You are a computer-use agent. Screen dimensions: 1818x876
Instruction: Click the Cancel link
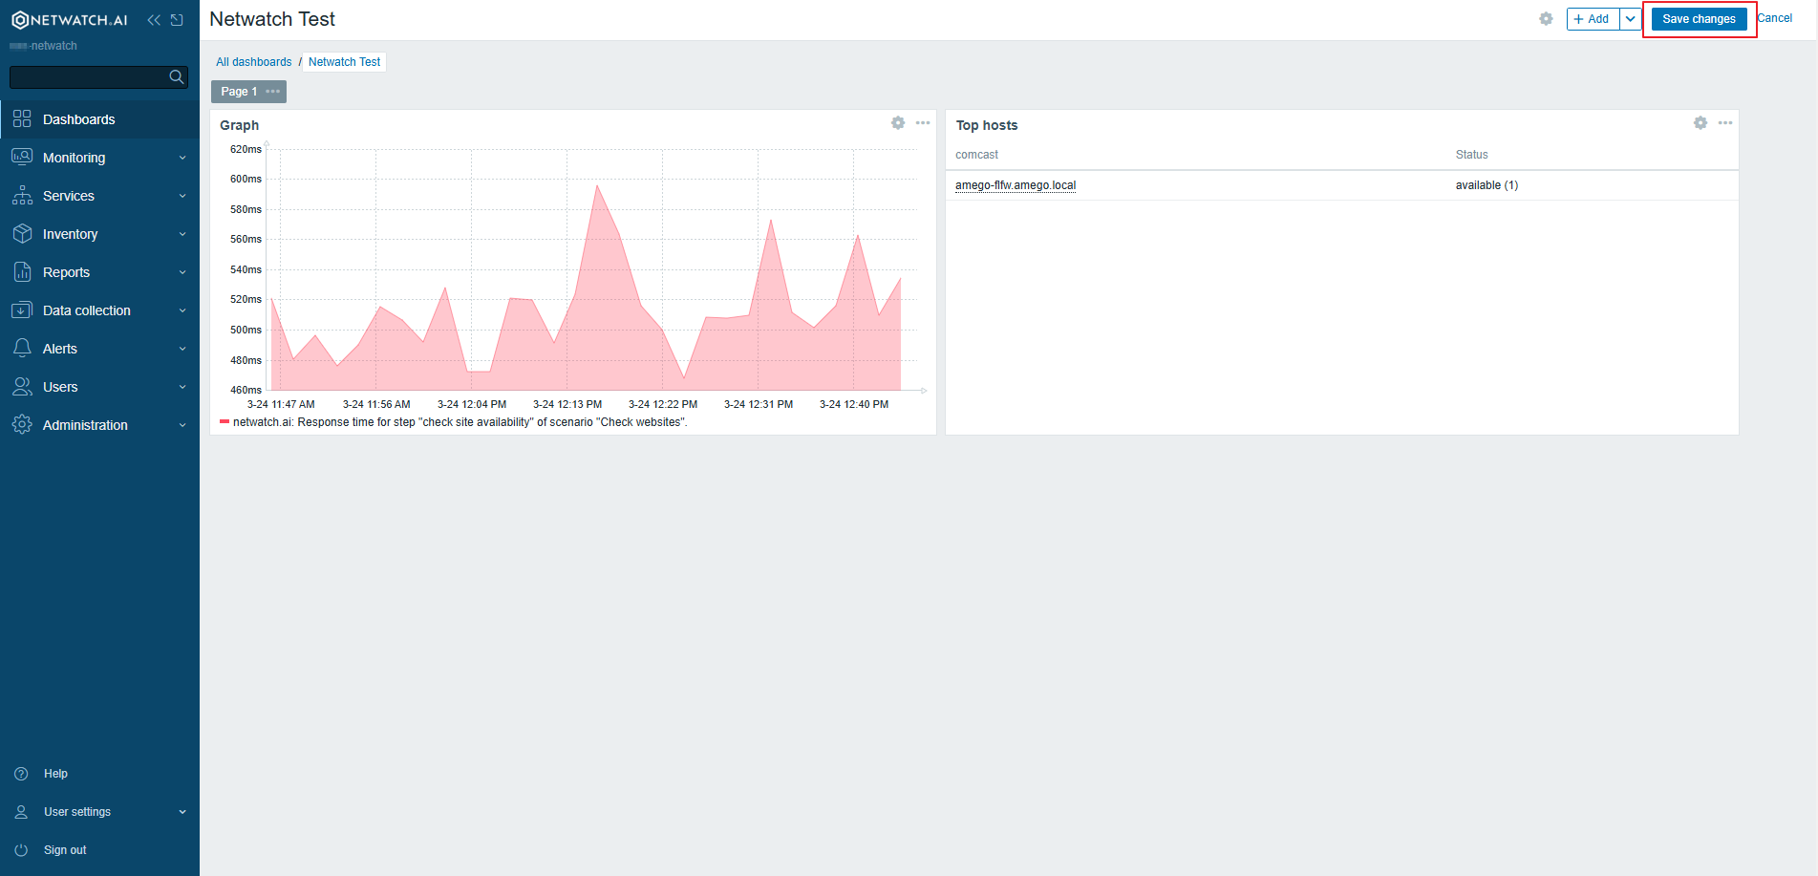(x=1775, y=18)
